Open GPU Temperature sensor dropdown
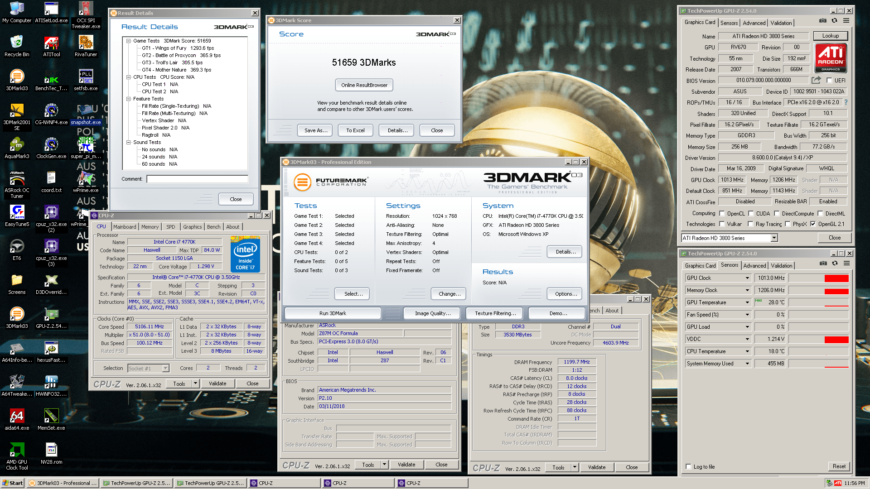 tap(747, 302)
